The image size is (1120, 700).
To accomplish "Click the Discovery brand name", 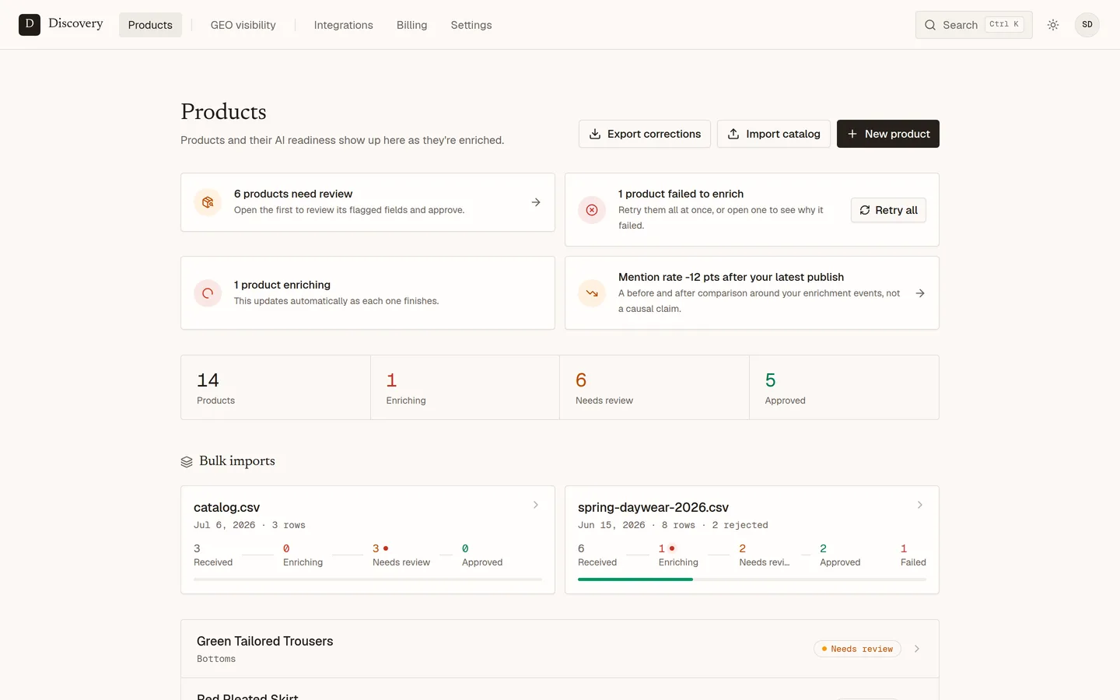I will pyautogui.click(x=75, y=23).
